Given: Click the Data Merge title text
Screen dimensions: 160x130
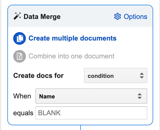Looking at the screenshot, I should click(42, 17).
